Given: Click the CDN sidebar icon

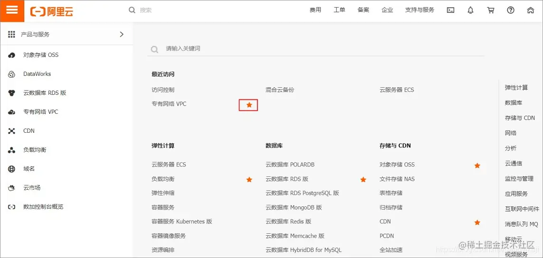Looking at the screenshot, I should 12,131.
